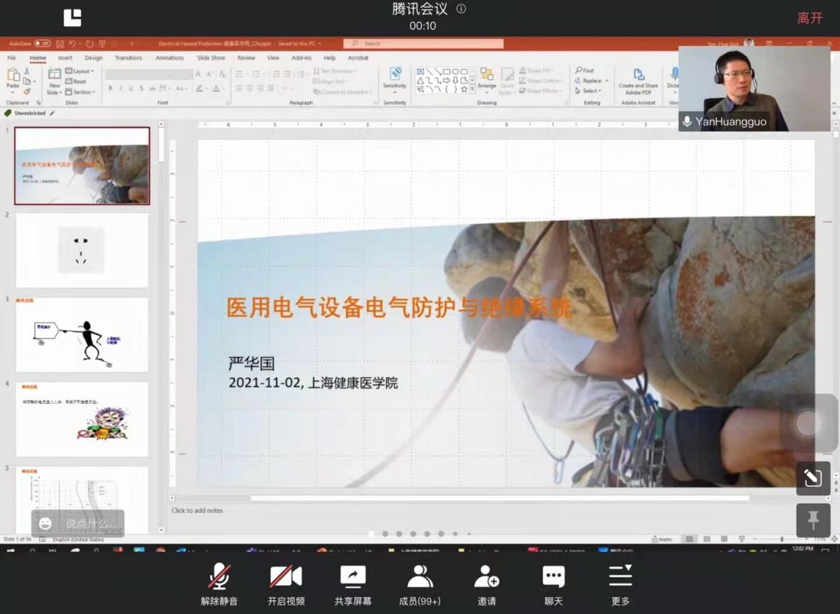
Task: Click the 邀请 invite icon
Action: coord(486,584)
